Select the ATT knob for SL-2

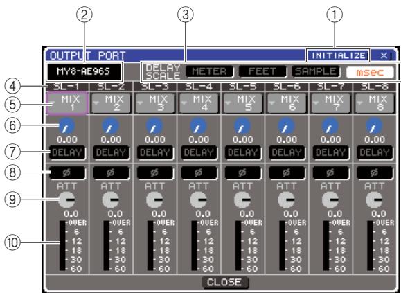click(111, 199)
